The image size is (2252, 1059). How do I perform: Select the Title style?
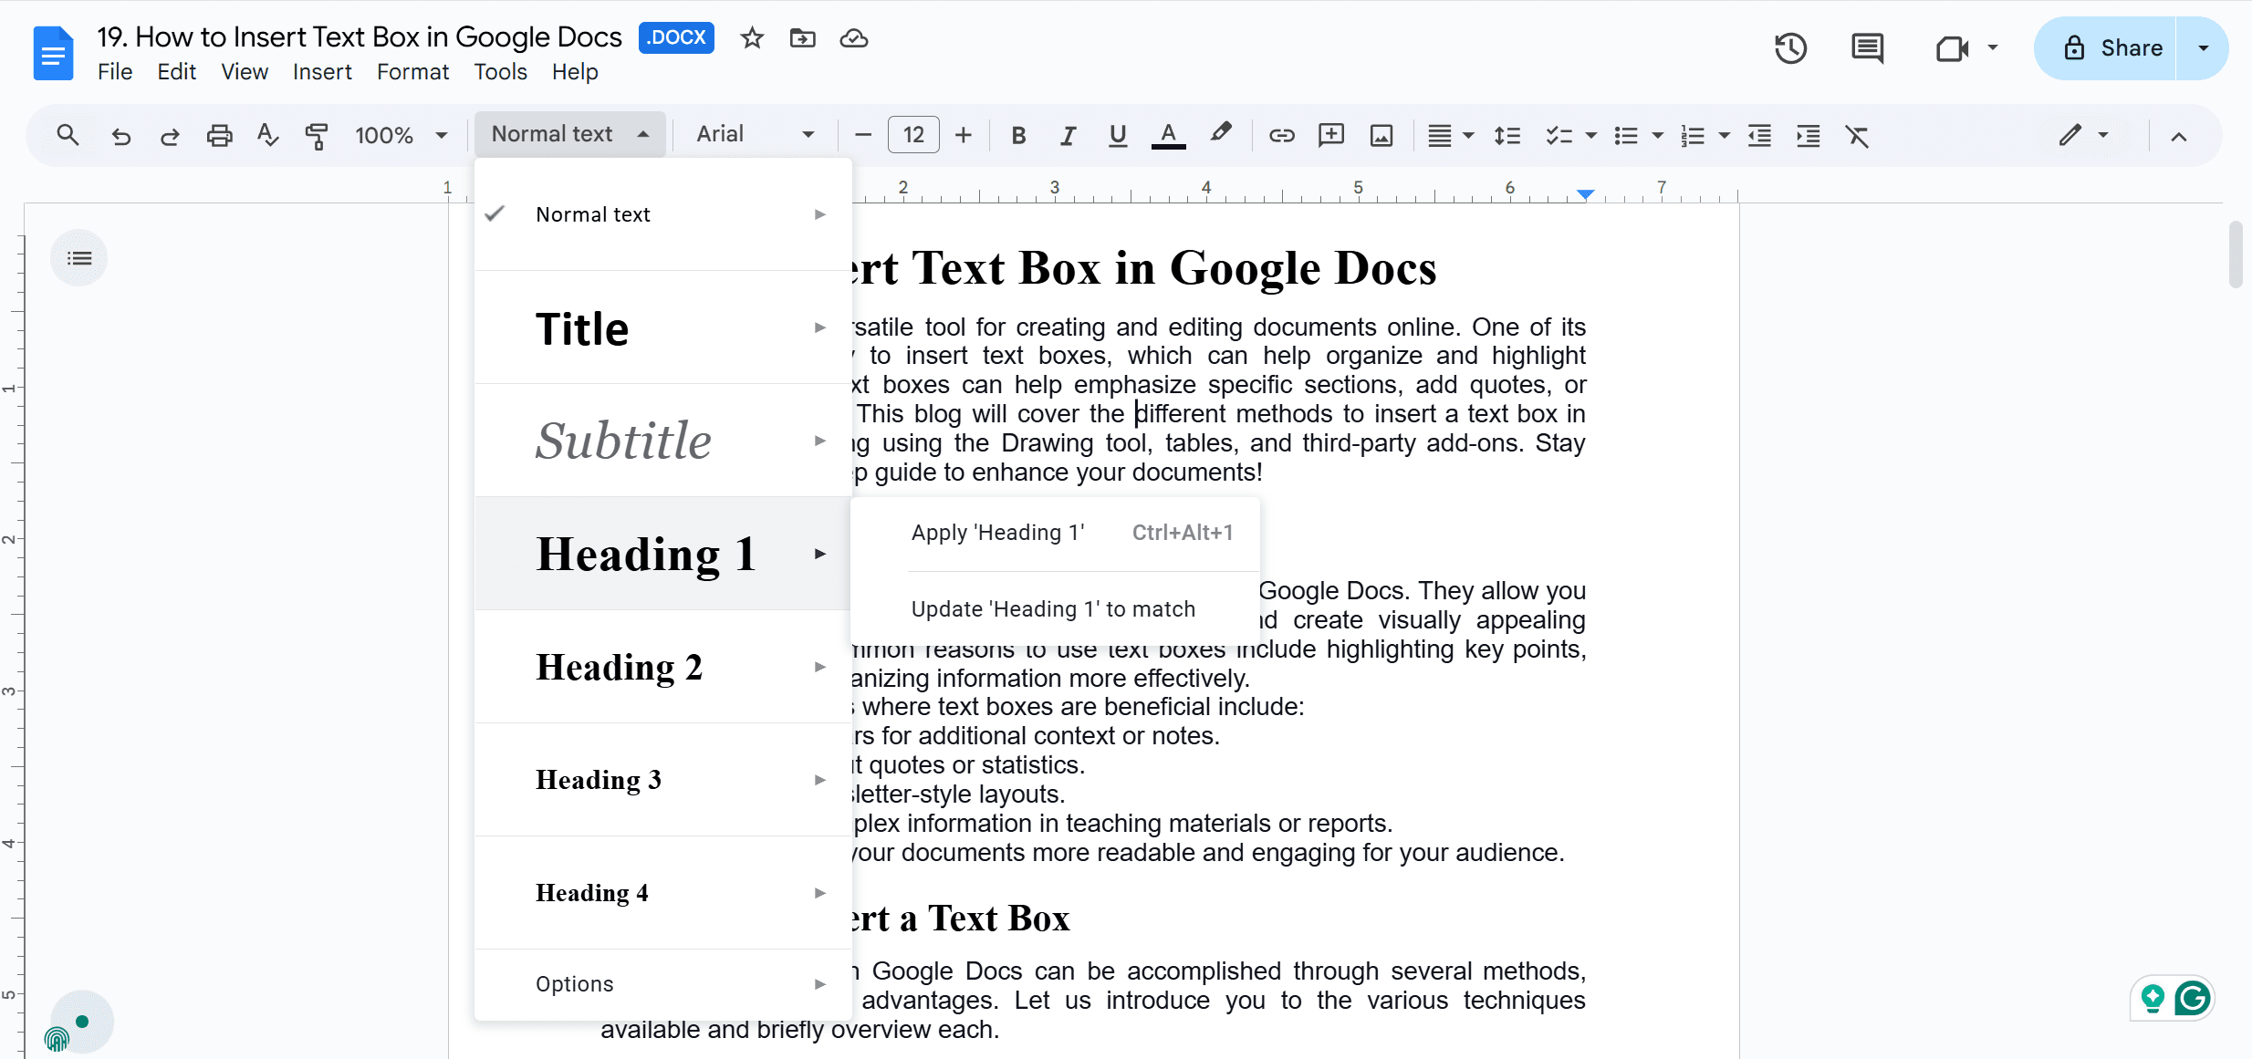[663, 327]
